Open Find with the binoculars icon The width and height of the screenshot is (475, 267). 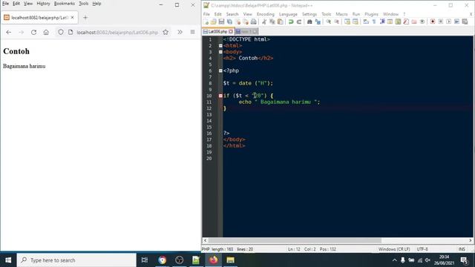point(309,22)
